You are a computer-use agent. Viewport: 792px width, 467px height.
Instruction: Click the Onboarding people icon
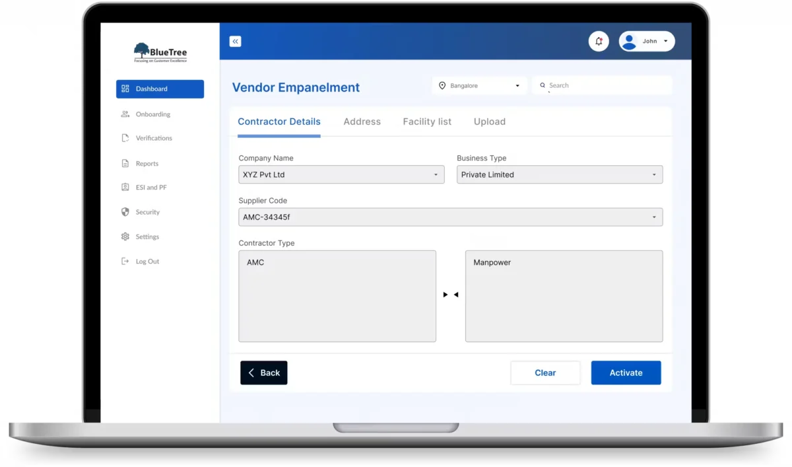click(125, 114)
